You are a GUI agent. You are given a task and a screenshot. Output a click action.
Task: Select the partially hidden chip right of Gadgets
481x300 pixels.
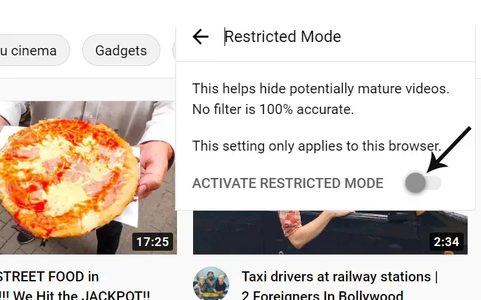point(174,50)
